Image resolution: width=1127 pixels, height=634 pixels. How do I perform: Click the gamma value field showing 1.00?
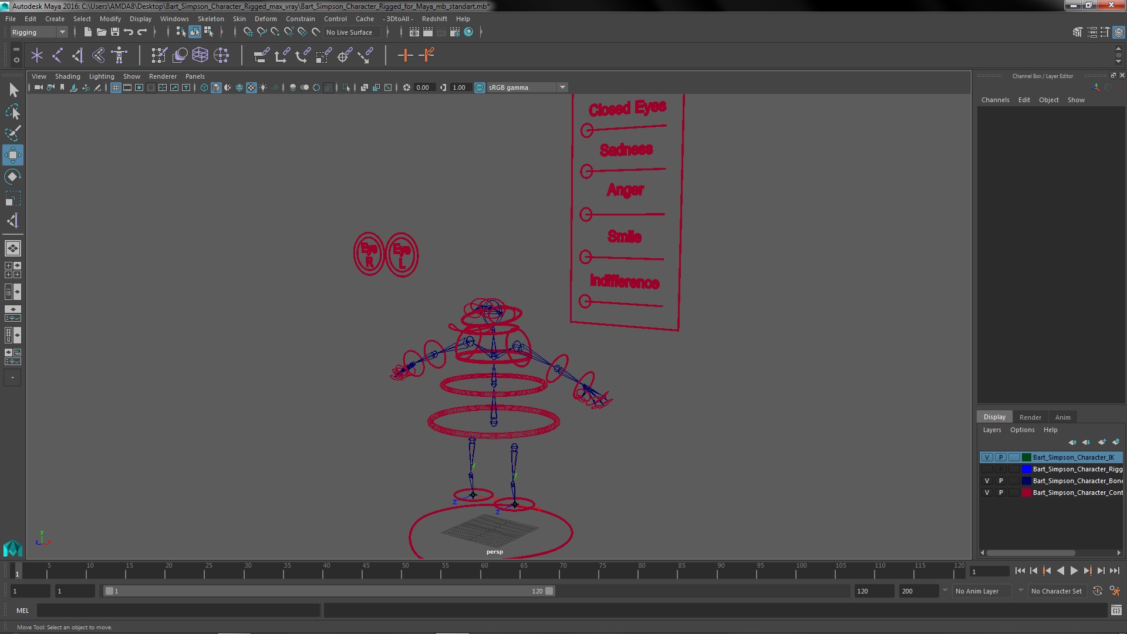[x=460, y=87]
